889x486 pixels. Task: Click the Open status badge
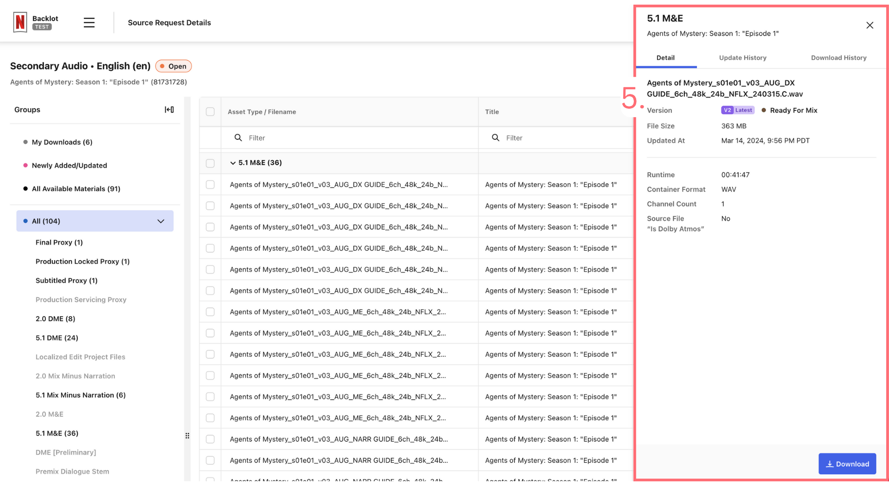[174, 66]
